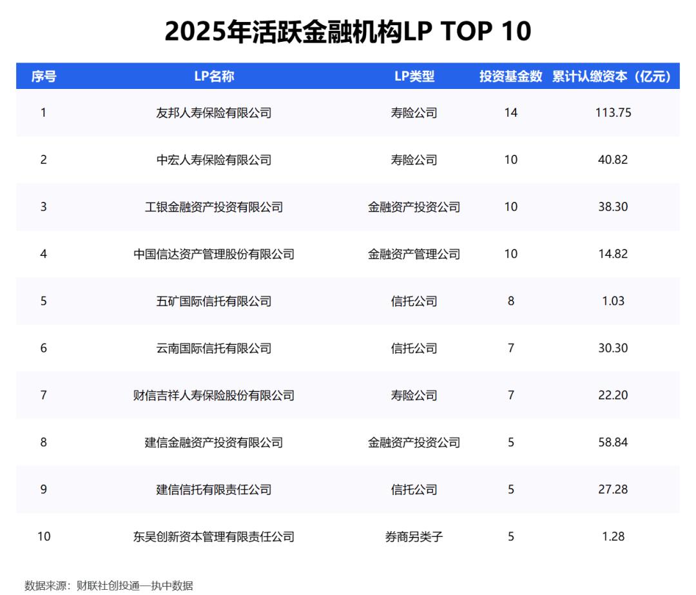Select 友邦人寿保险有限公司 in the name column
This screenshot has height=595, width=696.
[x=214, y=113]
